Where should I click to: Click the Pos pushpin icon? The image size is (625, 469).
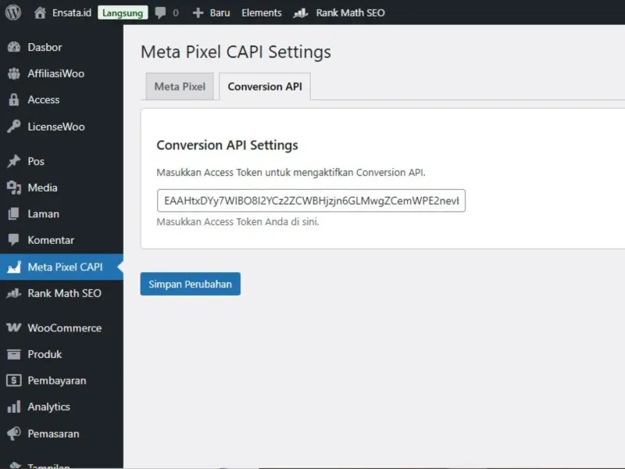13,161
